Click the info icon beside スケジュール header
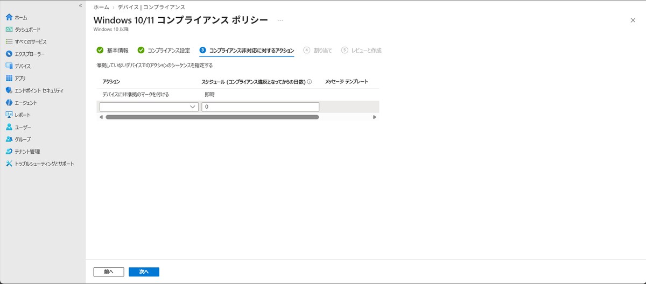 310,82
